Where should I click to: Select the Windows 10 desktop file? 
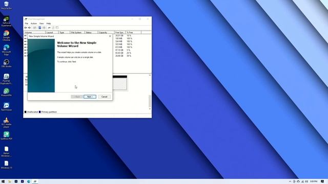coord(6,165)
